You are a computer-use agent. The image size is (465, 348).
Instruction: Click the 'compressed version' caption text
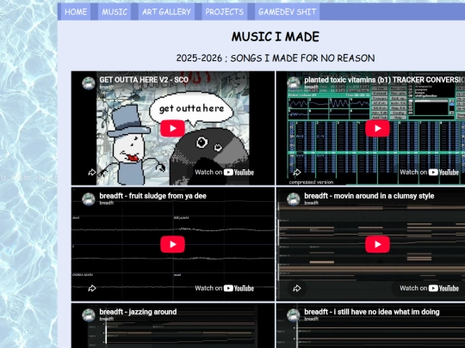(311, 182)
